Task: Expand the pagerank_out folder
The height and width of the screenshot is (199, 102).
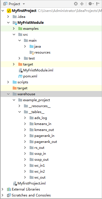Action: (x=25, y=142)
